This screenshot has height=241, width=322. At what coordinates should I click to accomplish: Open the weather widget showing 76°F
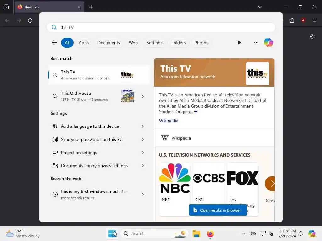(23, 233)
